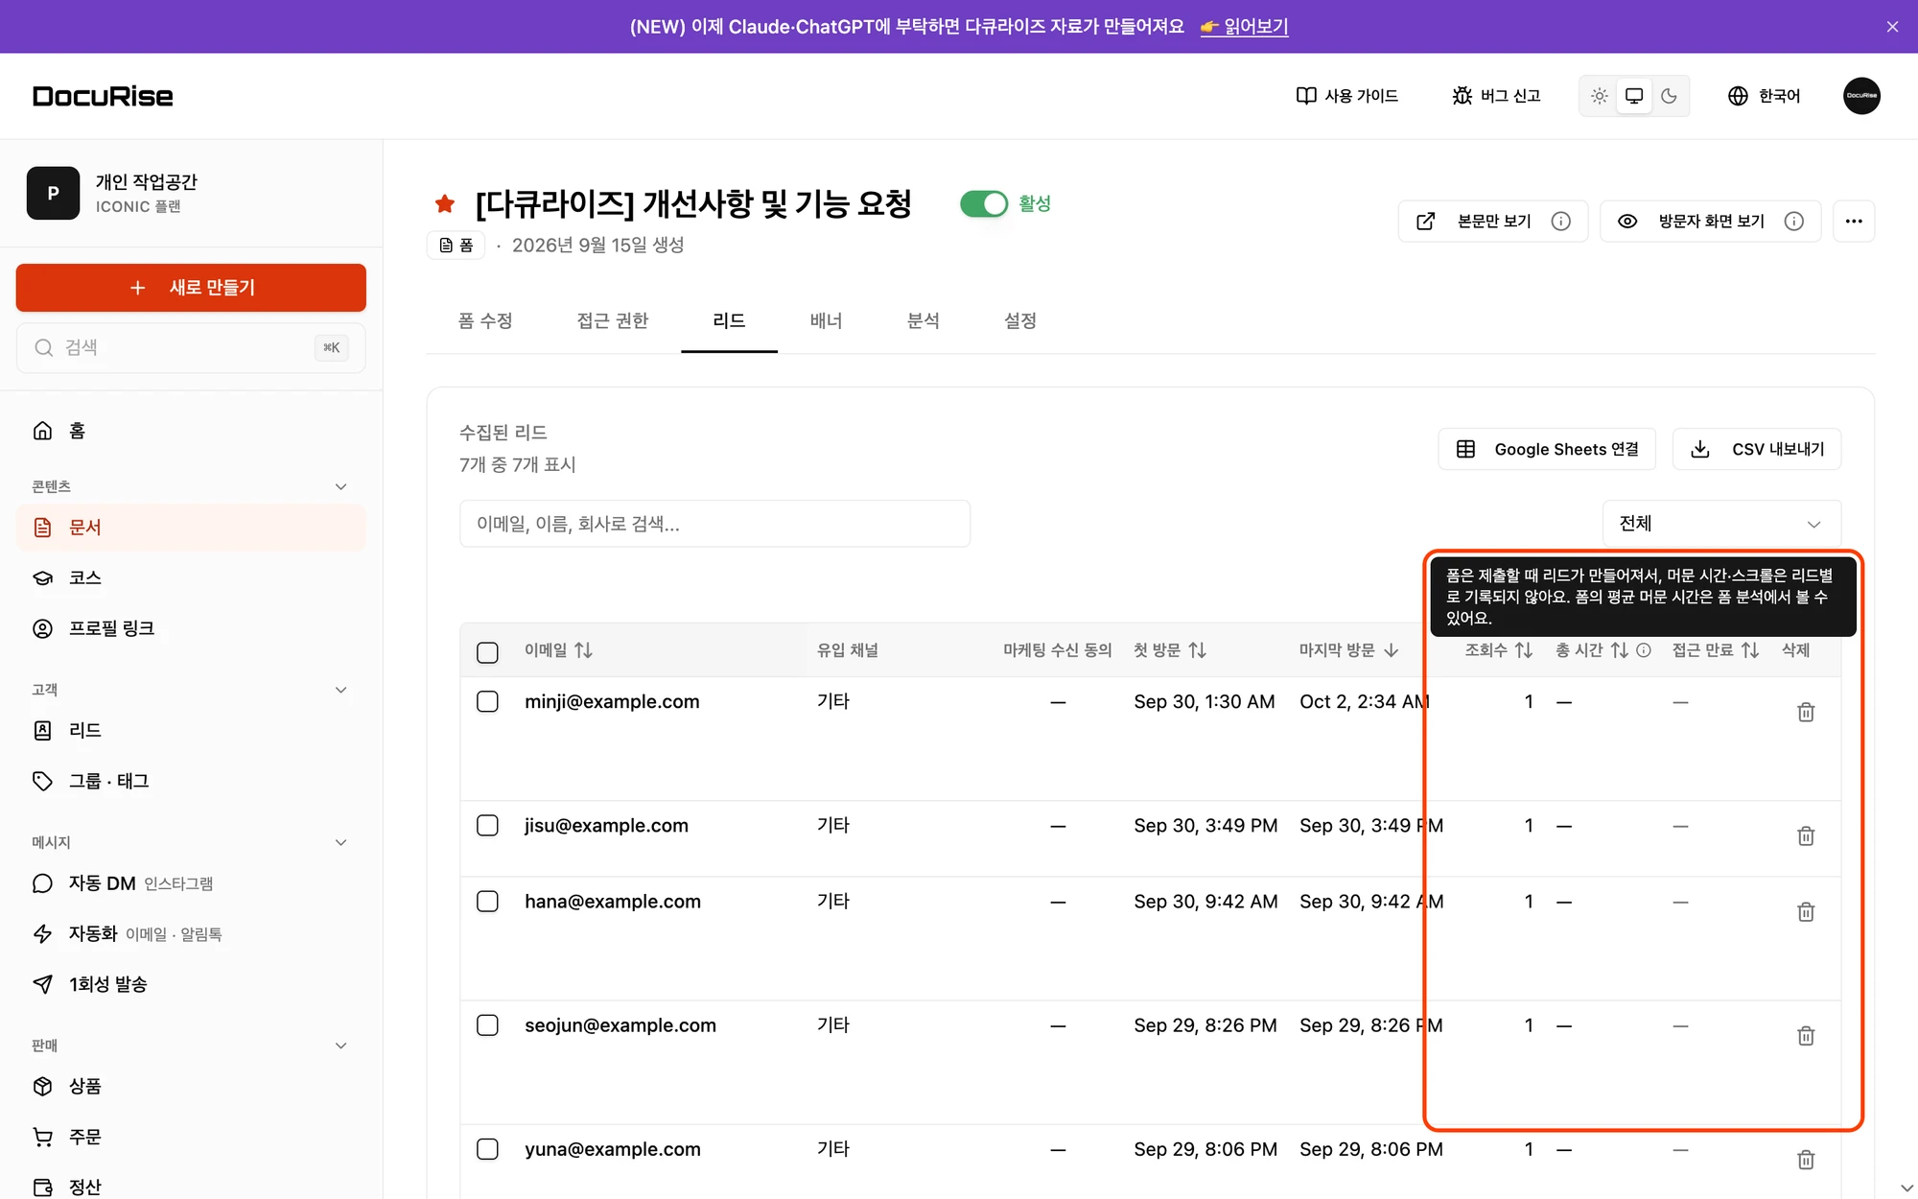Switch to the 분석 tab
Screen dimensions: 1918x1199
pyautogui.click(x=923, y=320)
